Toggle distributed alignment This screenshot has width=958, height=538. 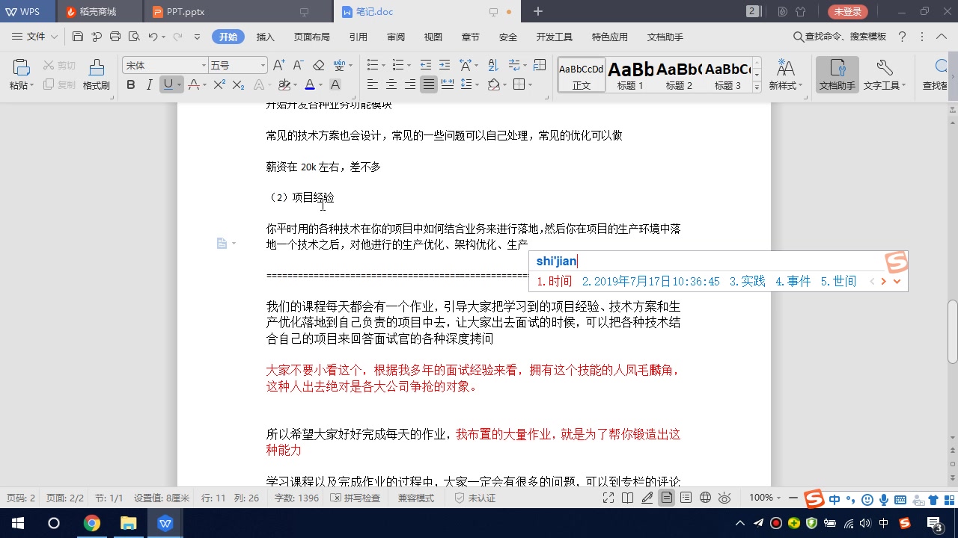click(x=448, y=85)
